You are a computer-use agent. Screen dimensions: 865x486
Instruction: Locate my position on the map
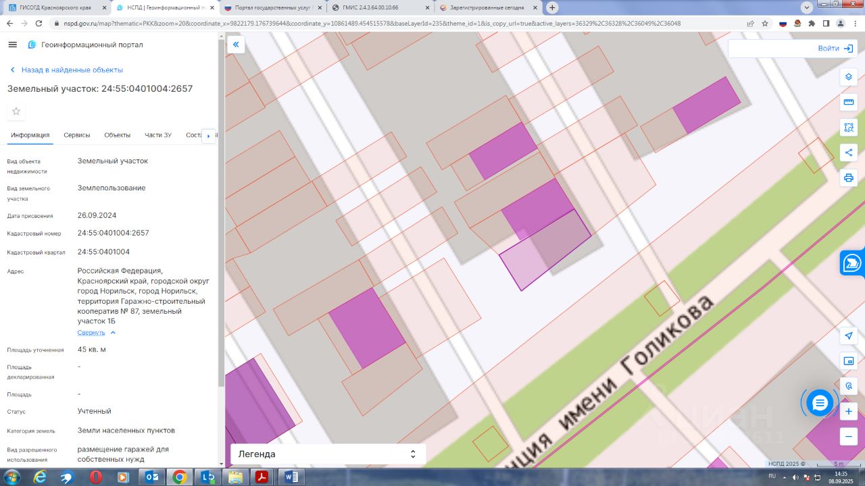click(x=849, y=335)
